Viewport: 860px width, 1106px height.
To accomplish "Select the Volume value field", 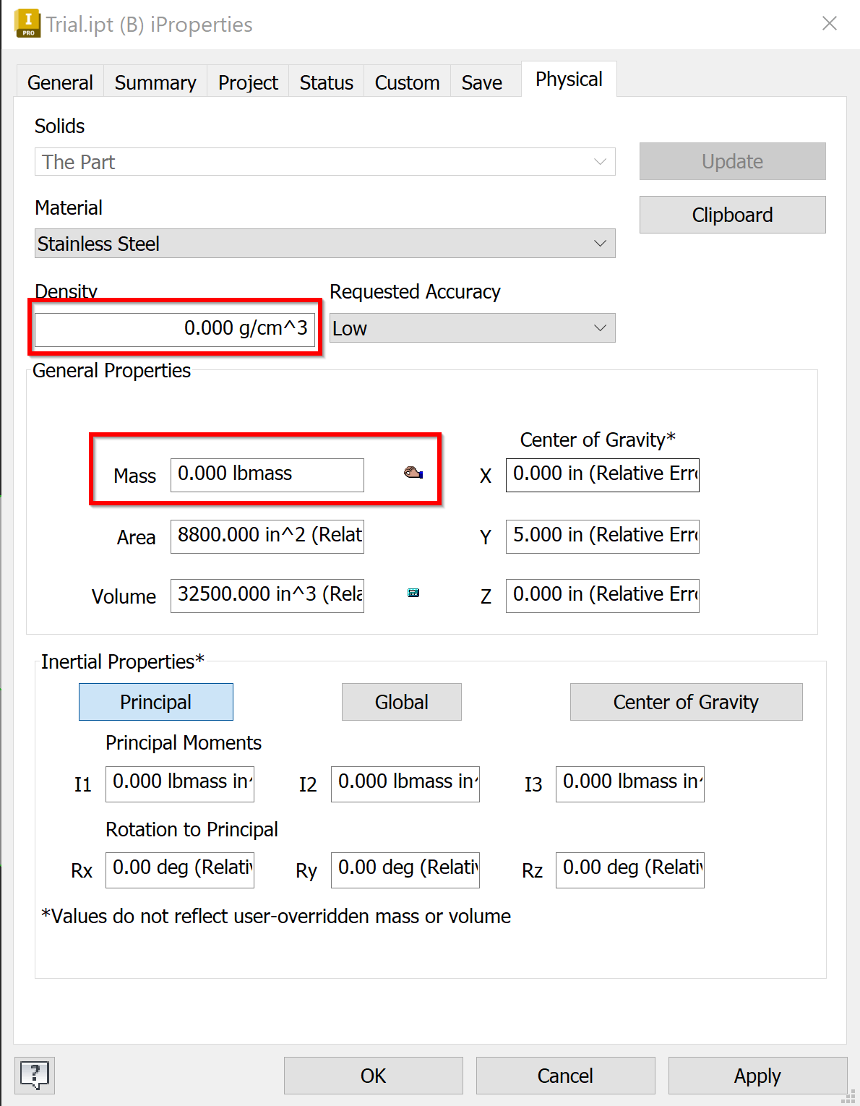I will [267, 595].
